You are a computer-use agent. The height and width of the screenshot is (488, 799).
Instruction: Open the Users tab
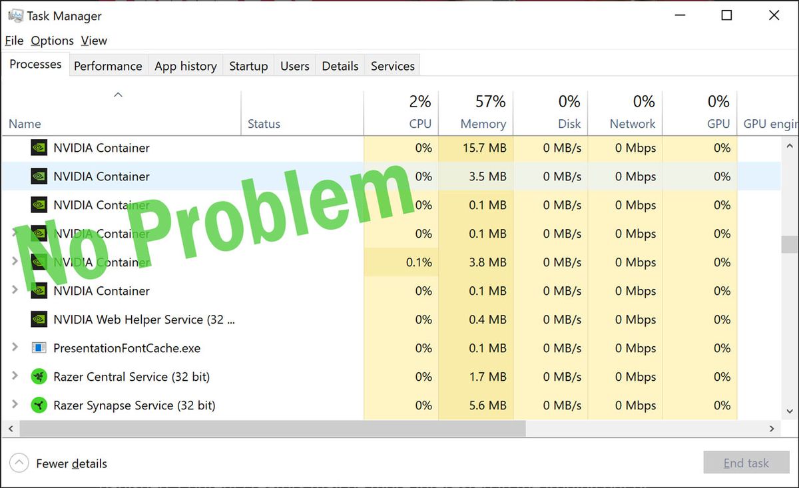click(x=295, y=66)
